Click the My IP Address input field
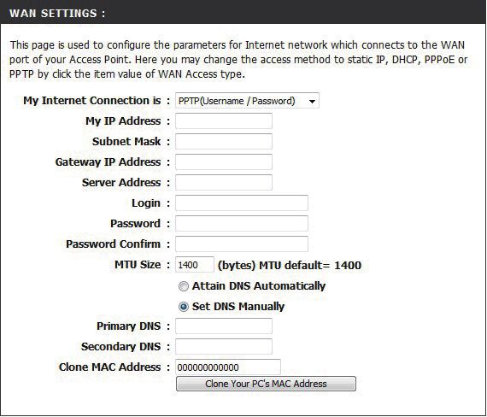 click(224, 120)
